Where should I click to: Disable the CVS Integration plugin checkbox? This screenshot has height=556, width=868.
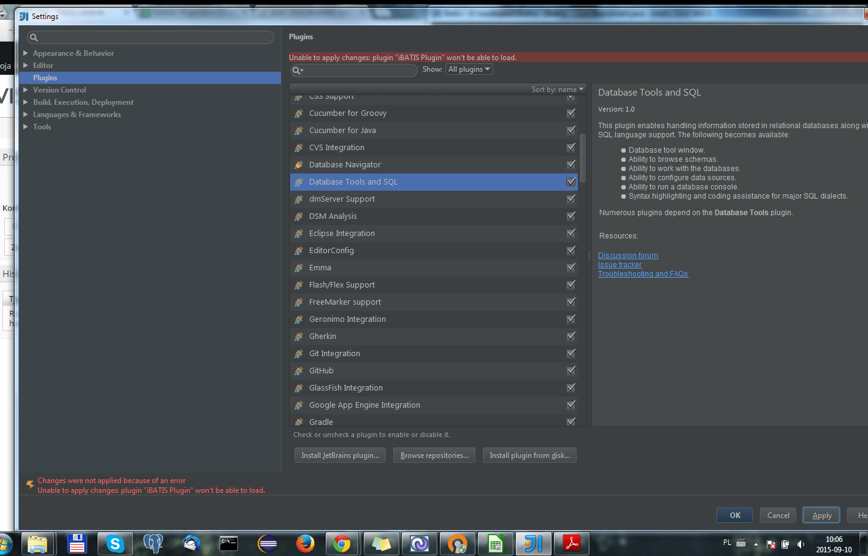(571, 148)
